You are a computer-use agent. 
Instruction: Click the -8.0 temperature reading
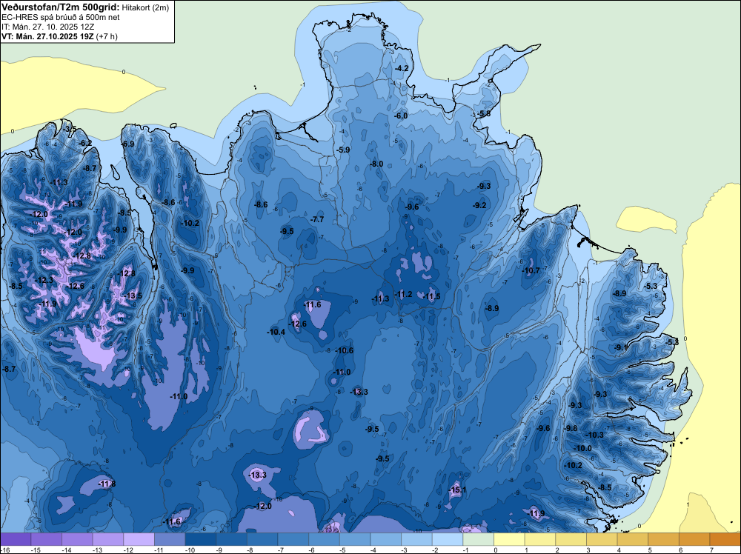pyautogui.click(x=376, y=164)
